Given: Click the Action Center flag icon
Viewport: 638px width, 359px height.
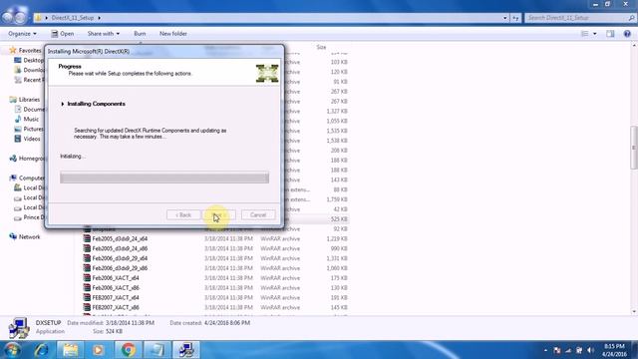Looking at the screenshot, I should 557,350.
